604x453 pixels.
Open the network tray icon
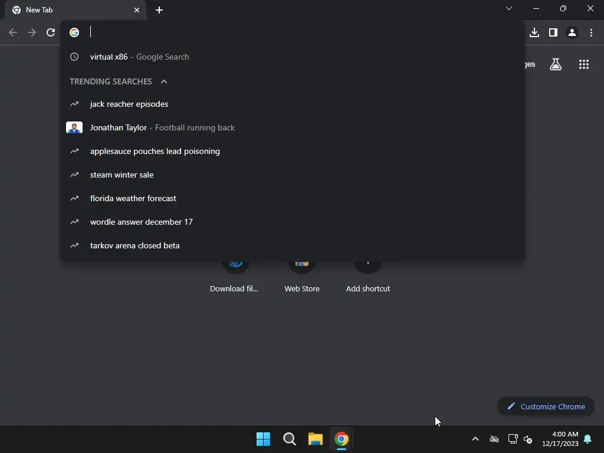[513, 439]
